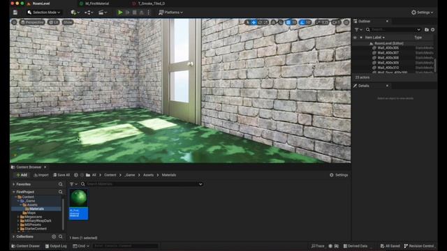Screen dimensions: 447x251
Task: Open the editor Settings menu top right
Action: (422, 13)
